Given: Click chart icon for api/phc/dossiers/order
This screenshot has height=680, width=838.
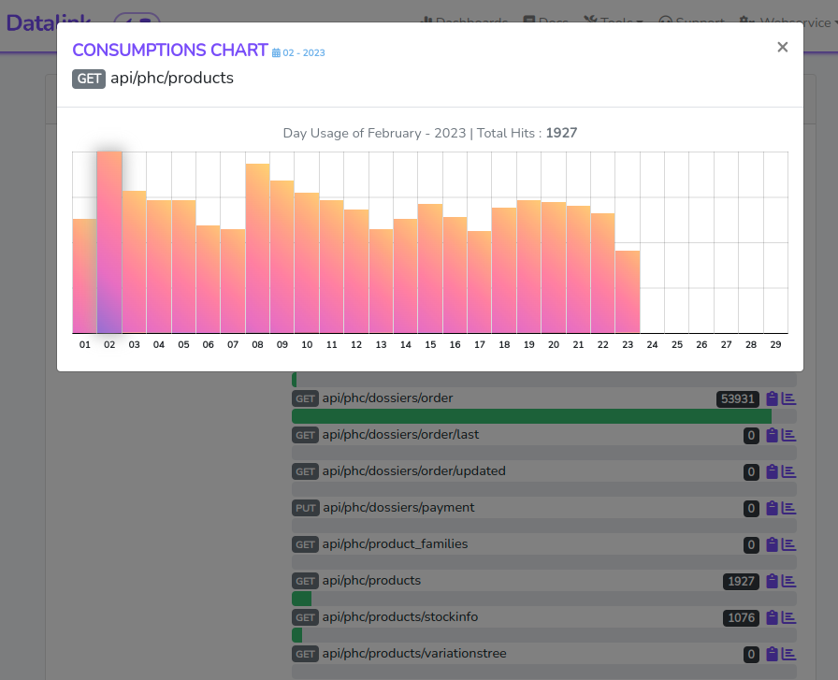Looking at the screenshot, I should (788, 398).
